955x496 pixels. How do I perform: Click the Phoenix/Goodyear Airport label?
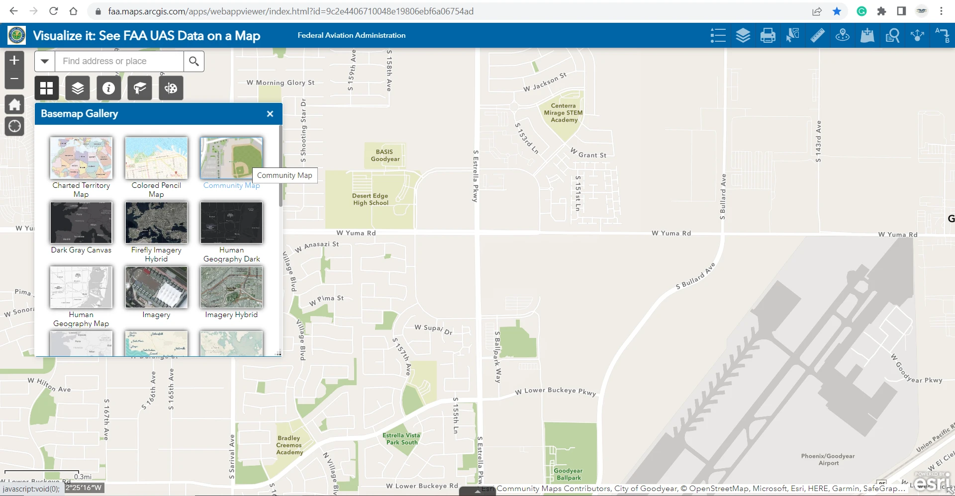point(828,460)
